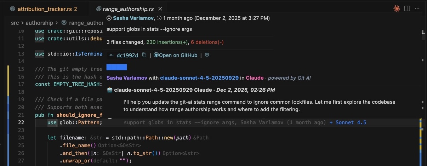Viewport: 427px width, 166px height.
Task: Select the range_authorship.rs tab
Action: pyautogui.click(x=128, y=9)
